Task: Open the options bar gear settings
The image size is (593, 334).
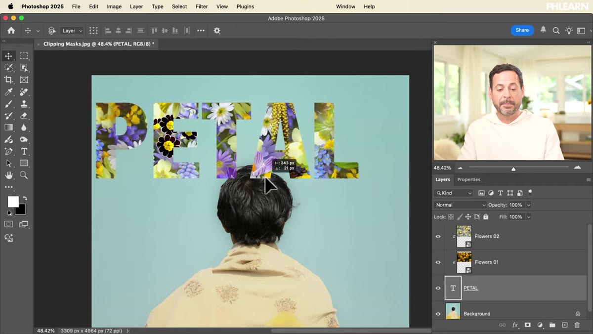Action: click(217, 31)
